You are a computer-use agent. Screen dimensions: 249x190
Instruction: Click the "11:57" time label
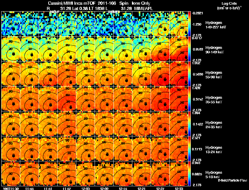coord(67,188)
